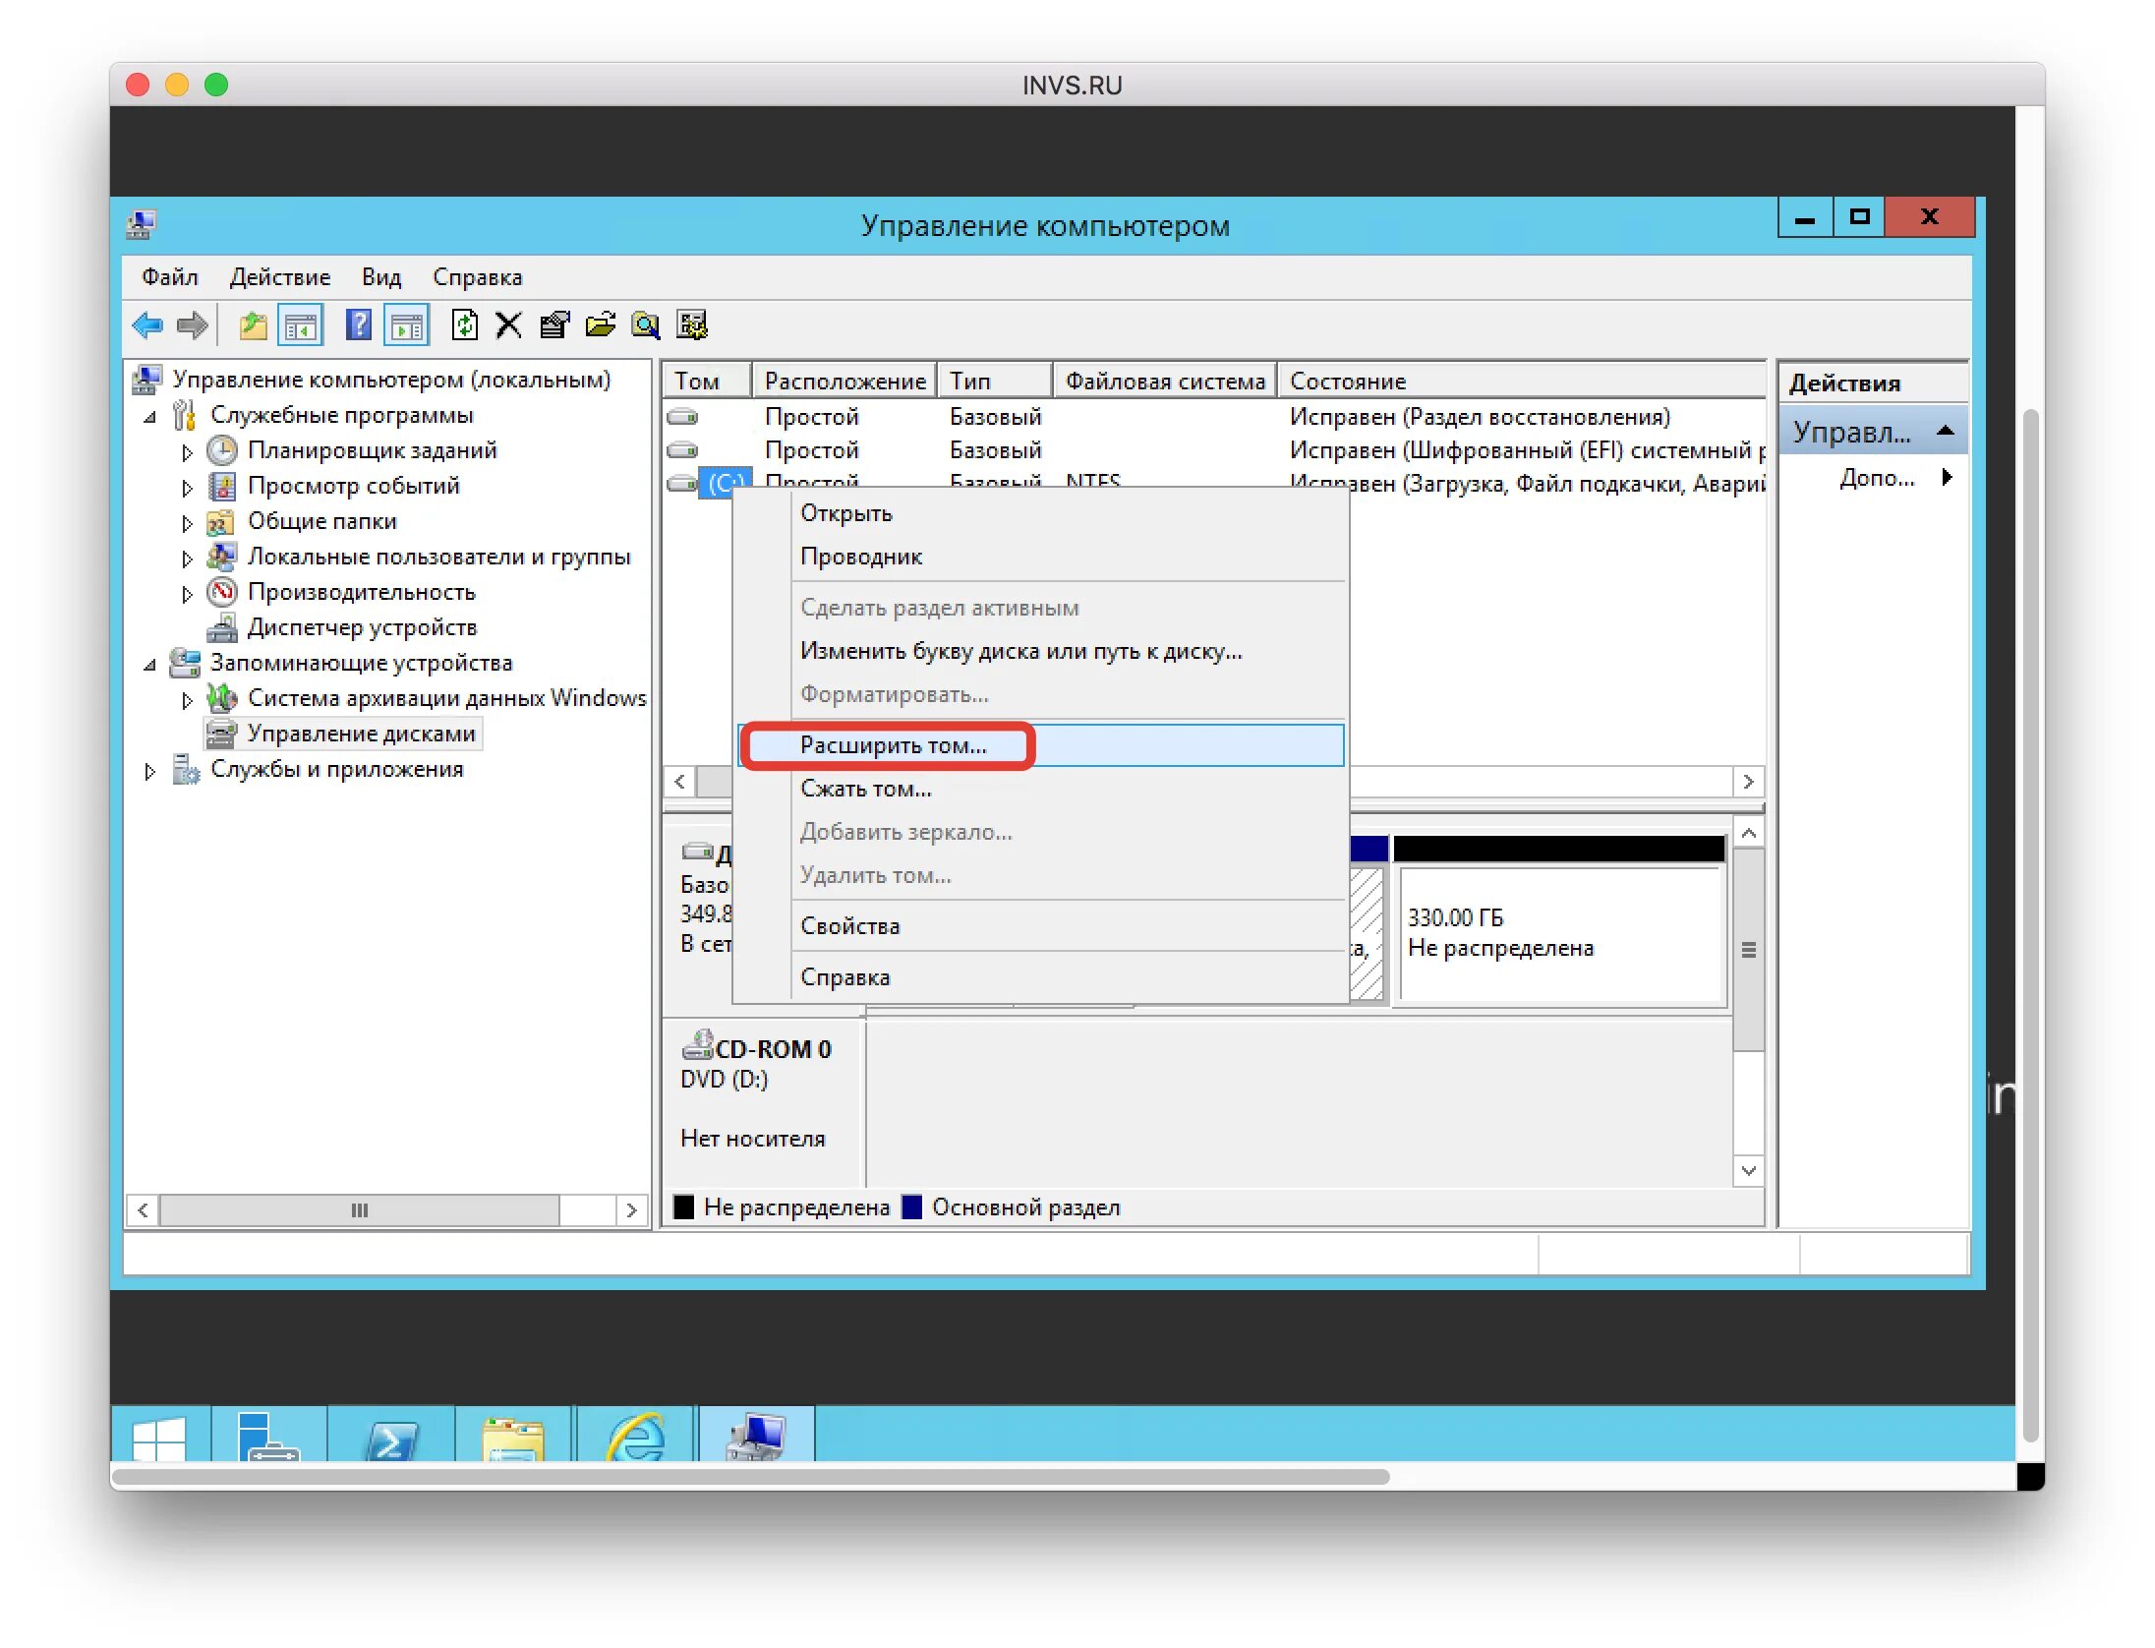The image size is (2155, 1648).
Task: Click the settings list toolbar icon
Action: point(692,325)
